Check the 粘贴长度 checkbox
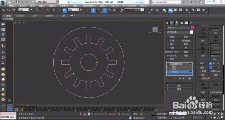225x120 pixels. click(200, 88)
